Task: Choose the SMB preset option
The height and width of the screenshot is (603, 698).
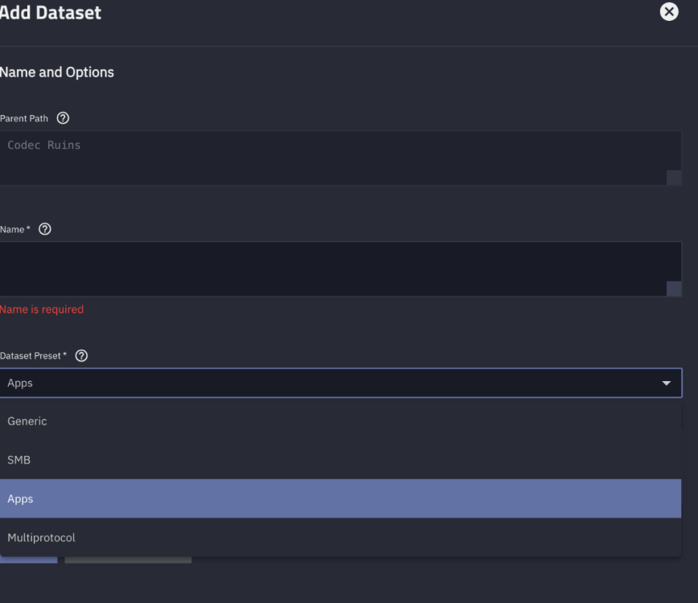Action: point(19,460)
